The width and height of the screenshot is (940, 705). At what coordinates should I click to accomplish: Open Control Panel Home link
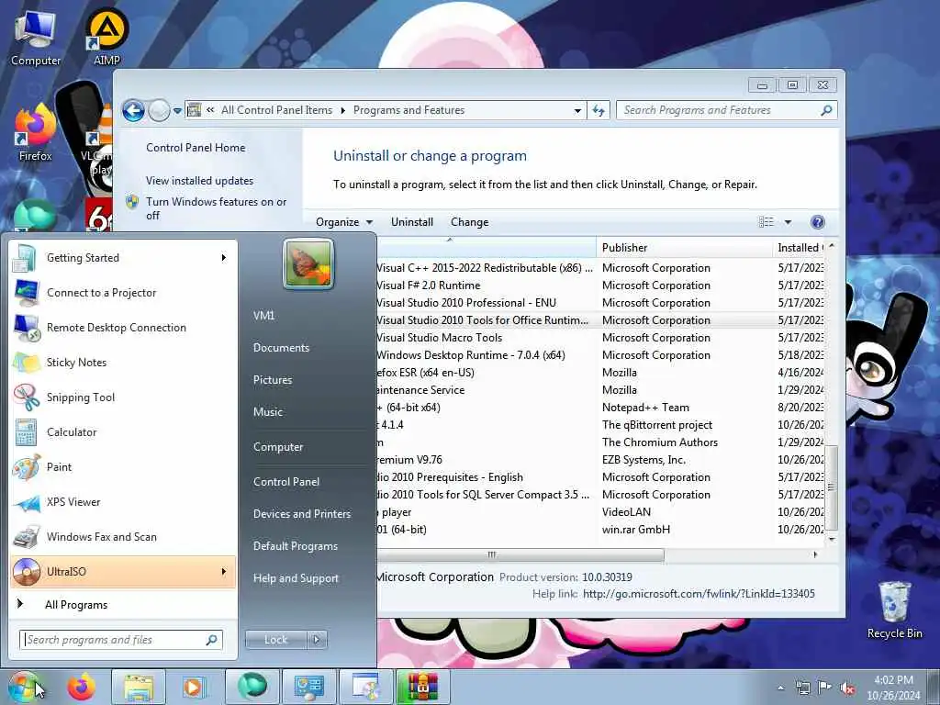click(196, 148)
